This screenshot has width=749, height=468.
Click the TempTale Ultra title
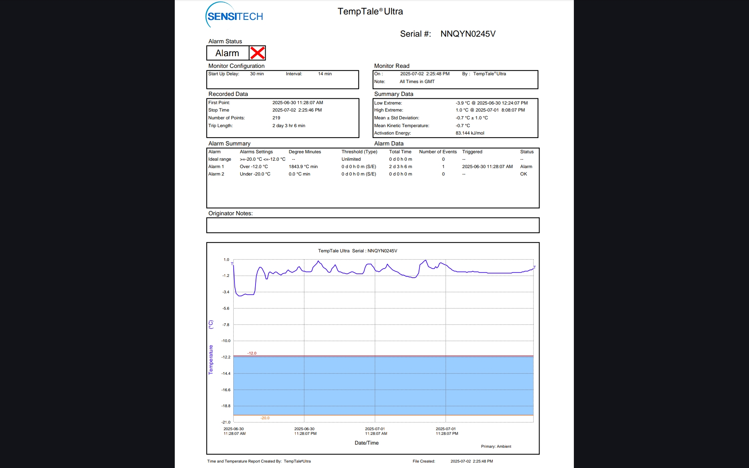pyautogui.click(x=370, y=11)
